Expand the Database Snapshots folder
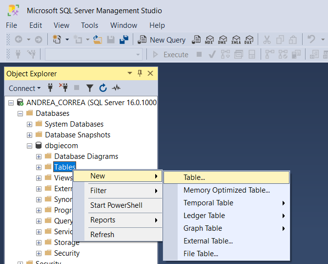The width and height of the screenshot is (328, 264). pos(29,135)
